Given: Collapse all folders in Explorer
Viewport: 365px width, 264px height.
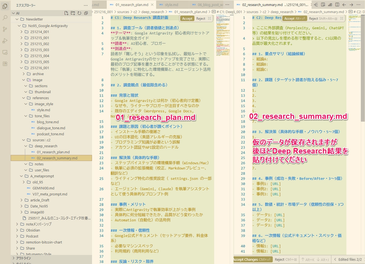Looking at the screenshot, I should [x=86, y=13].
